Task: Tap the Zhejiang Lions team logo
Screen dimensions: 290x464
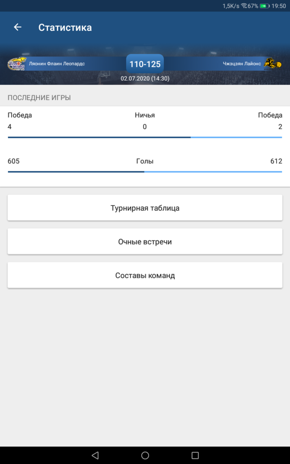Action: pos(272,64)
